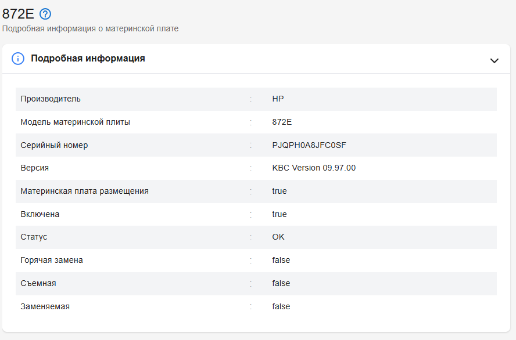The height and width of the screenshot is (340, 516).
Task: Select false value in Горячая замена row
Action: [x=281, y=260]
